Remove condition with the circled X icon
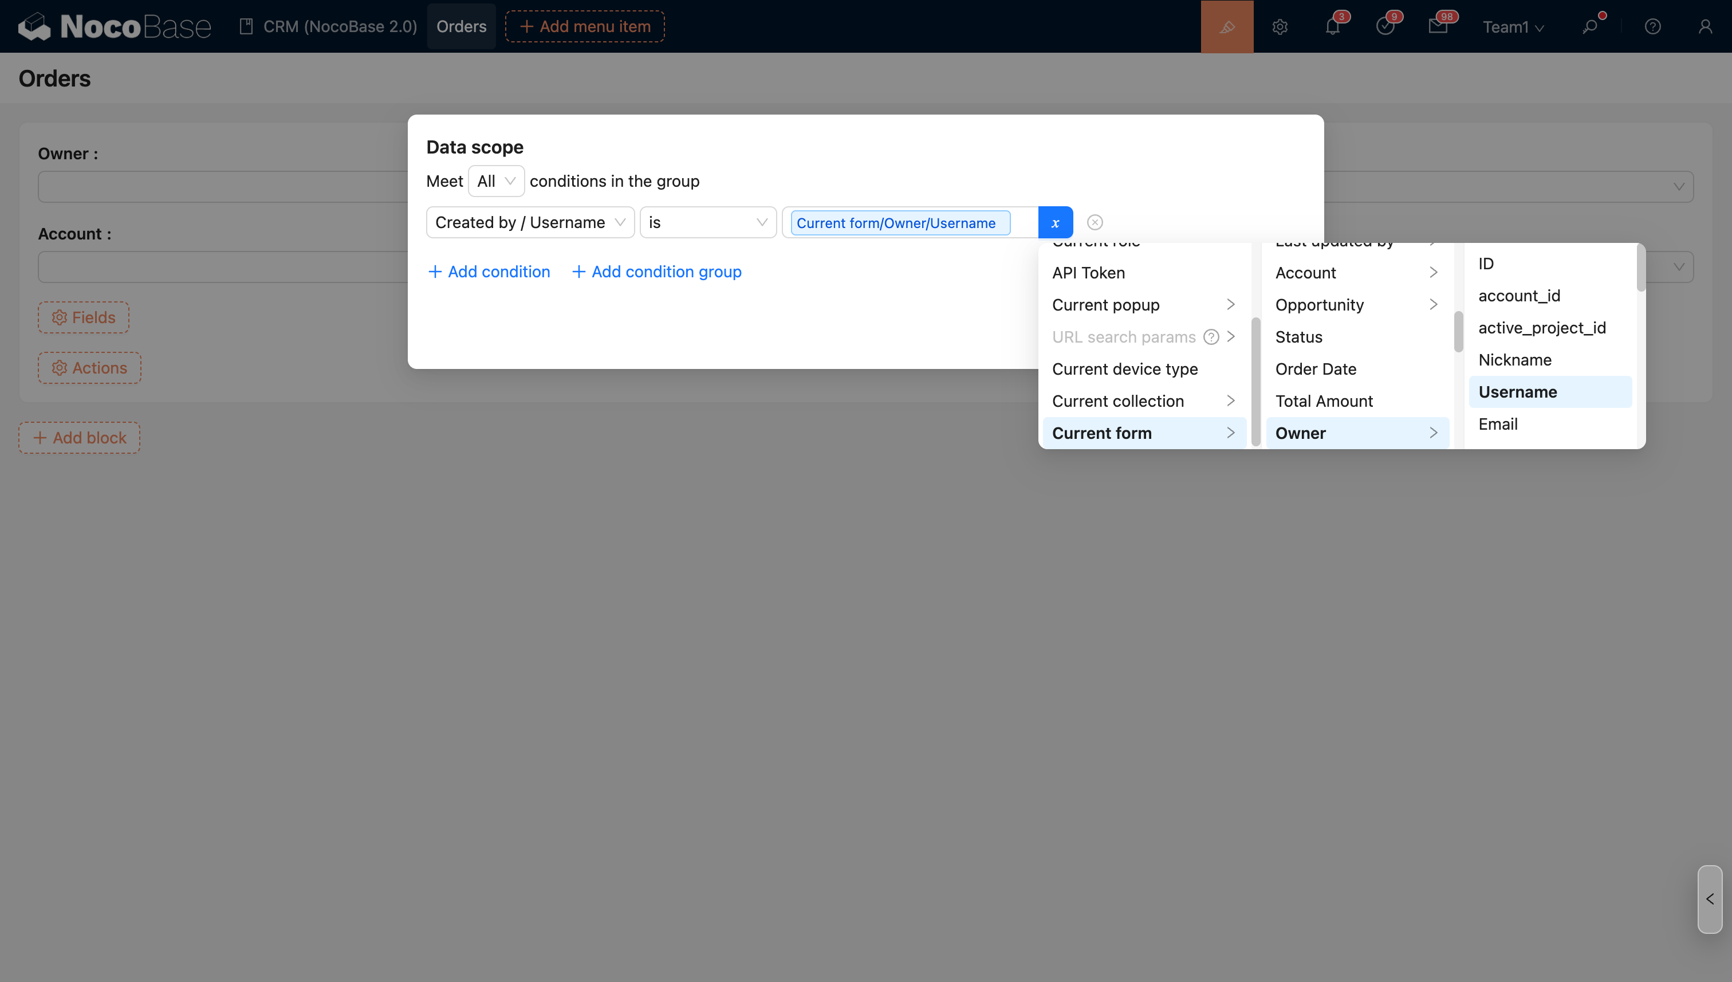The image size is (1732, 982). coord(1095,222)
